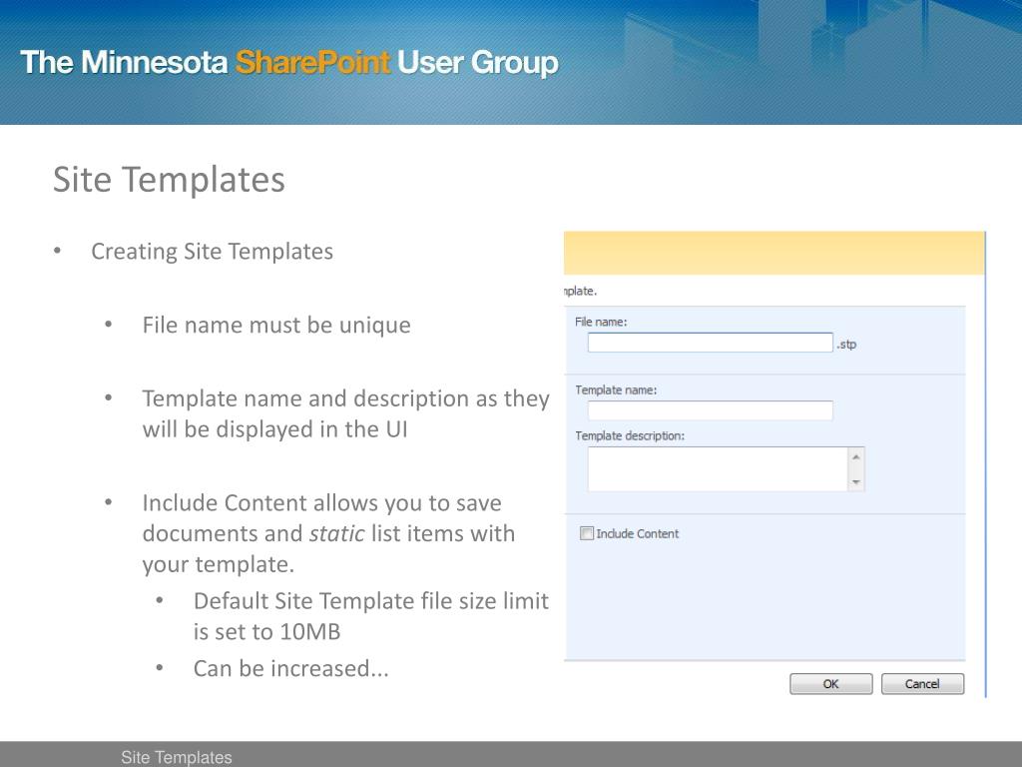Click the "Site Templates" footer text
The width and height of the screenshot is (1022, 767).
point(177,757)
